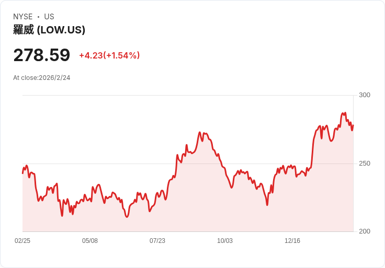Select the 10/03 date on x-axis

tap(225, 241)
